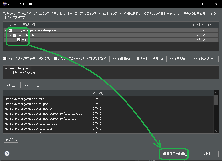Viewport: 222px width, 161px height.
Task: Open certificate 詳細(E)... button
Action: 11,85
